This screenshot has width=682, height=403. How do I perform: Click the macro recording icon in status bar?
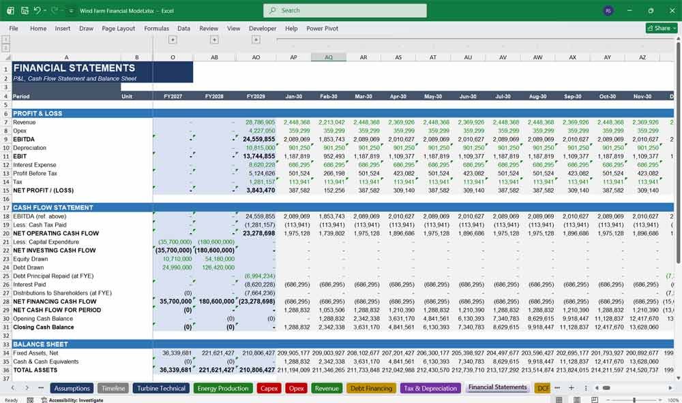coord(30,400)
